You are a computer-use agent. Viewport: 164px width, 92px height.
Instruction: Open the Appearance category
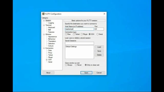[53, 37]
